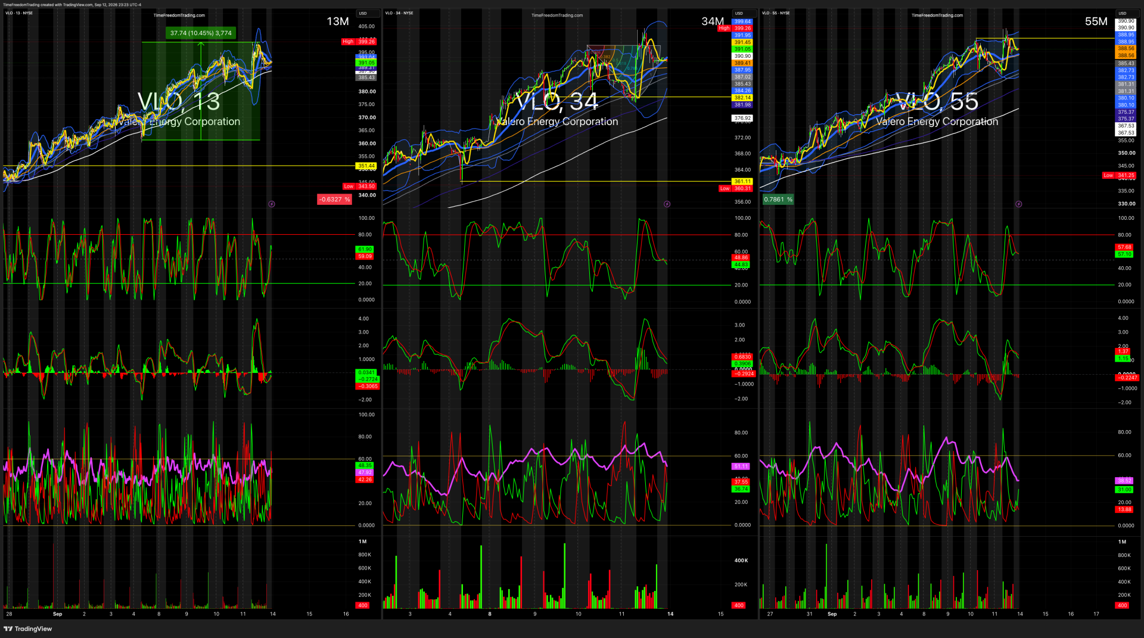Screen dimensions: 1144x638
Task: Select the yellow 351.44 price level label
Action: [x=366, y=166]
